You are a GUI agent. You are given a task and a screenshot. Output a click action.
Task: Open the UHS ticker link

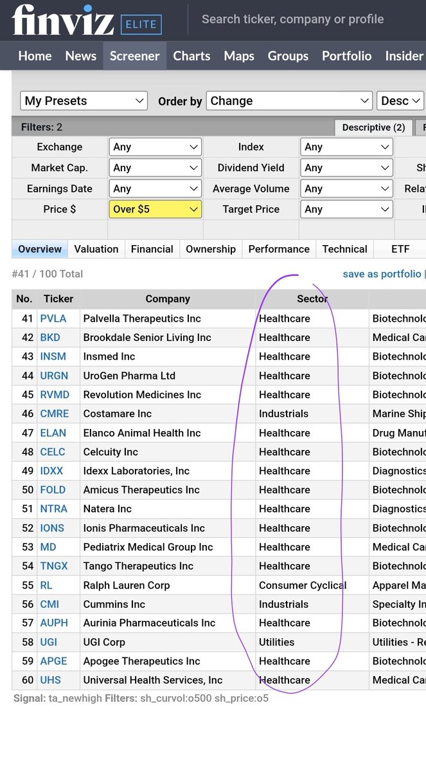click(50, 680)
